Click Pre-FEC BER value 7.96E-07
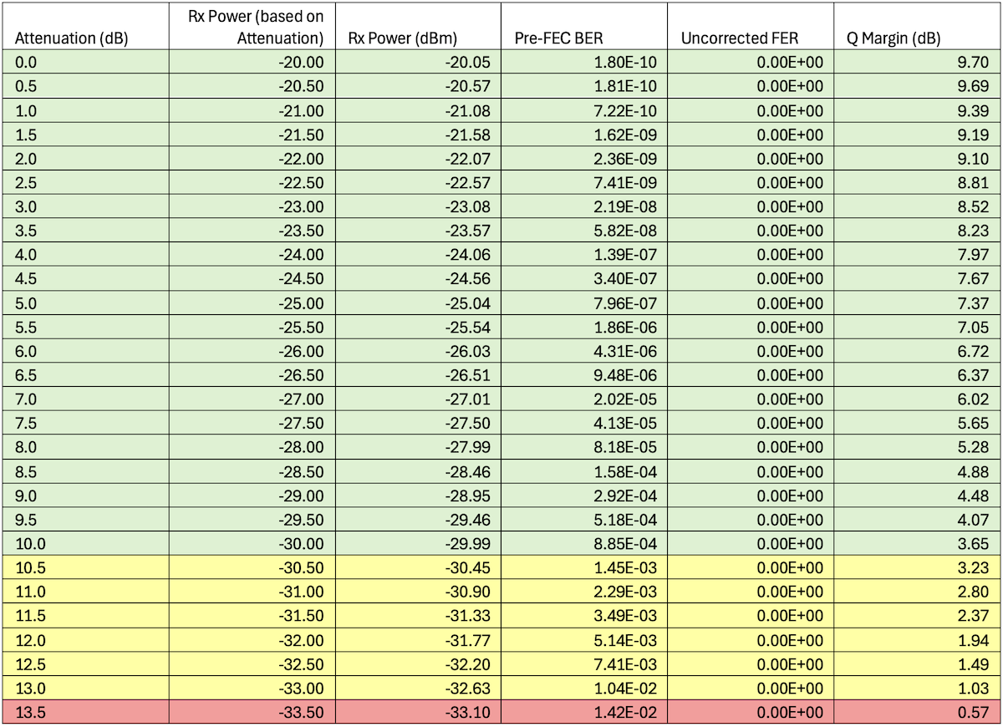 (x=584, y=303)
